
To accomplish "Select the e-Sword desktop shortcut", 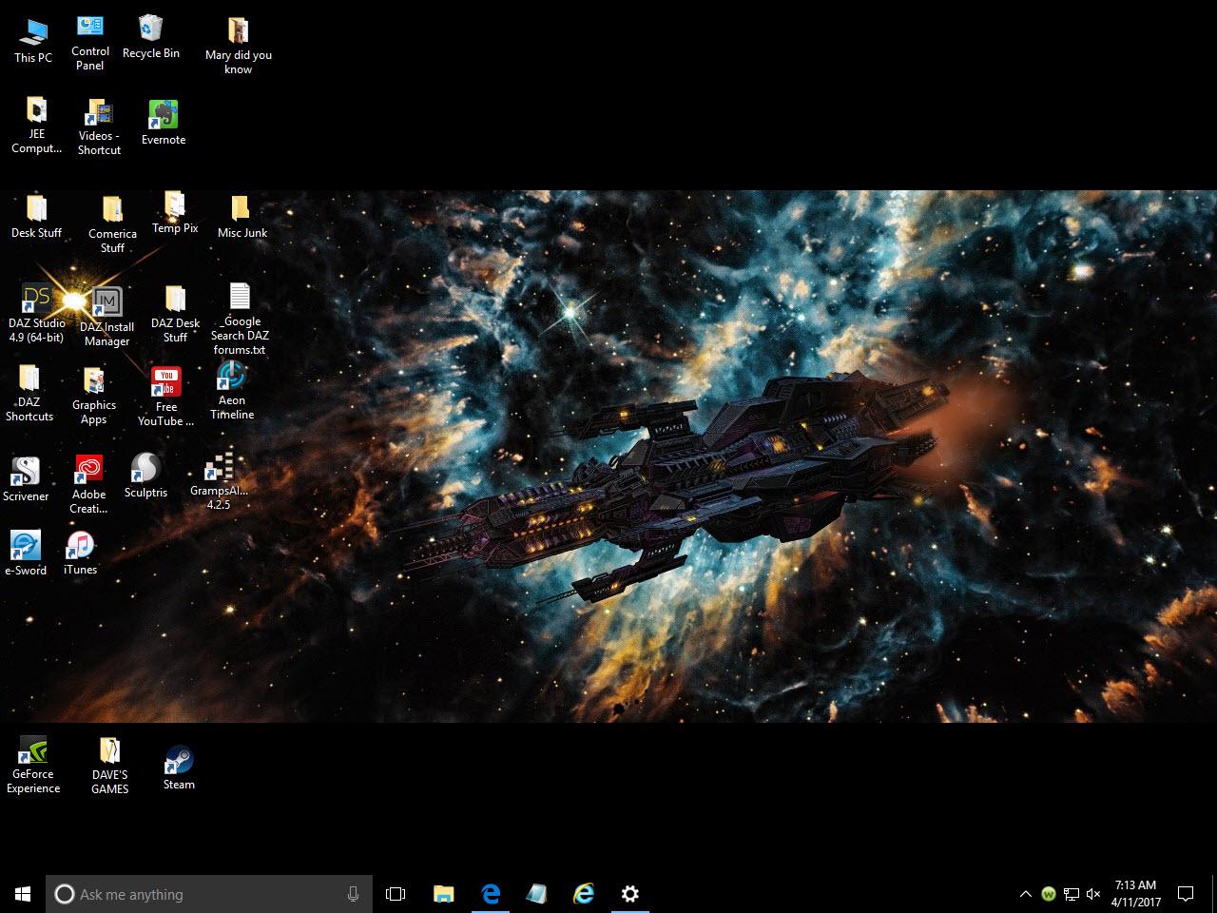I will [x=26, y=554].
